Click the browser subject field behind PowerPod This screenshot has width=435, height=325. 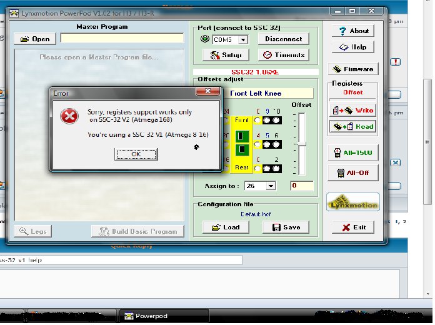(x=121, y=260)
